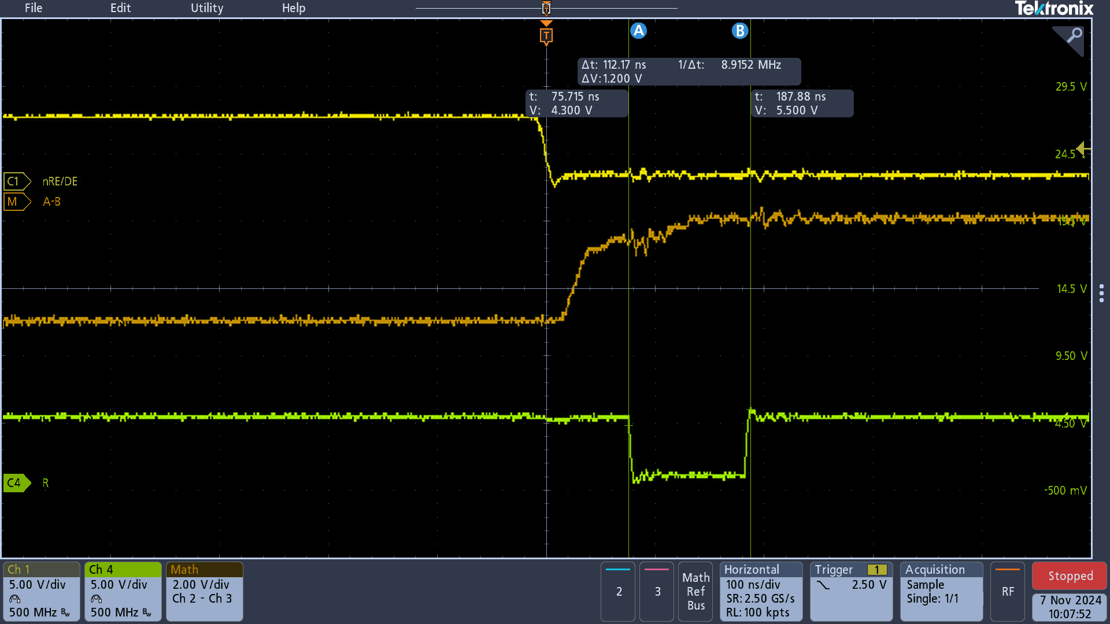
Task: Open the Utility menu
Action: point(206,8)
